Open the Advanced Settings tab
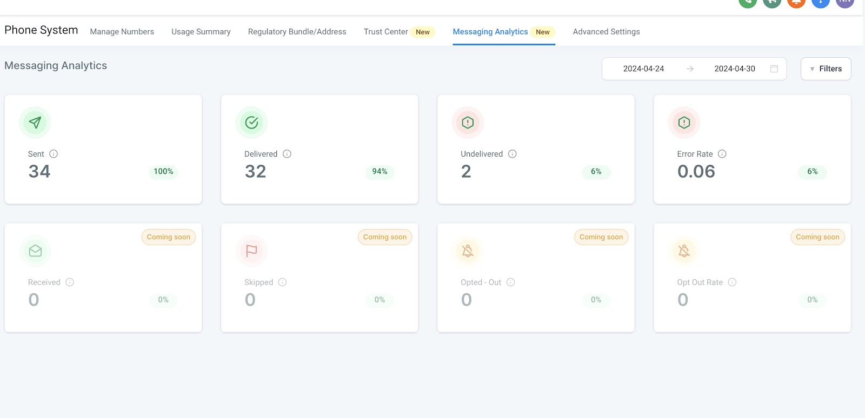Image resolution: width=865 pixels, height=418 pixels. point(607,32)
